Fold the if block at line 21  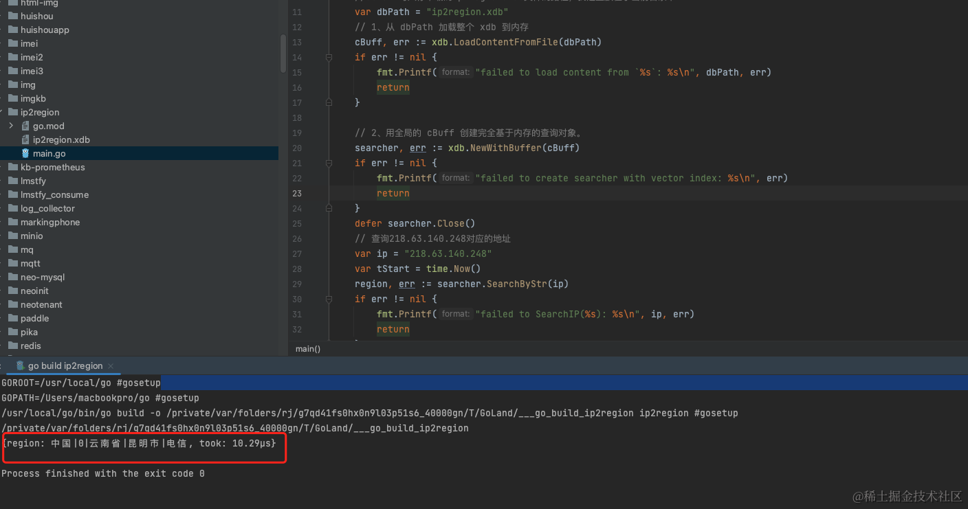point(329,163)
